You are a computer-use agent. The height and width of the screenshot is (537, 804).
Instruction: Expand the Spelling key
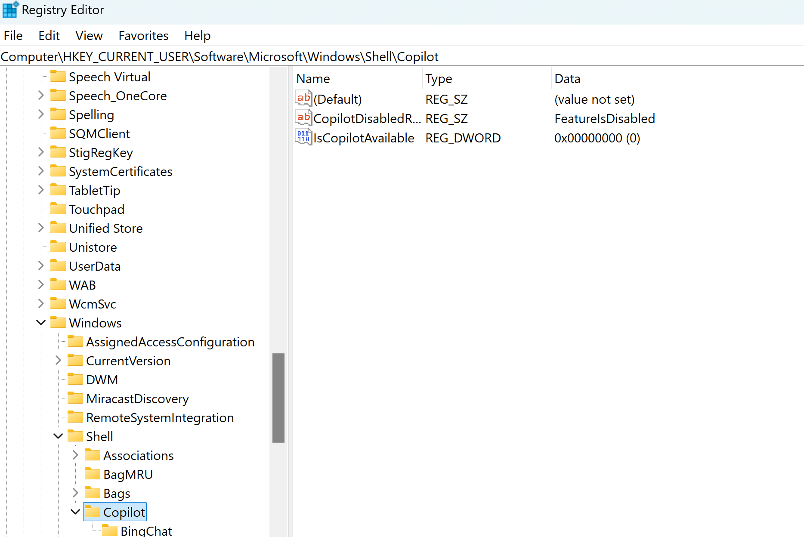coord(41,114)
